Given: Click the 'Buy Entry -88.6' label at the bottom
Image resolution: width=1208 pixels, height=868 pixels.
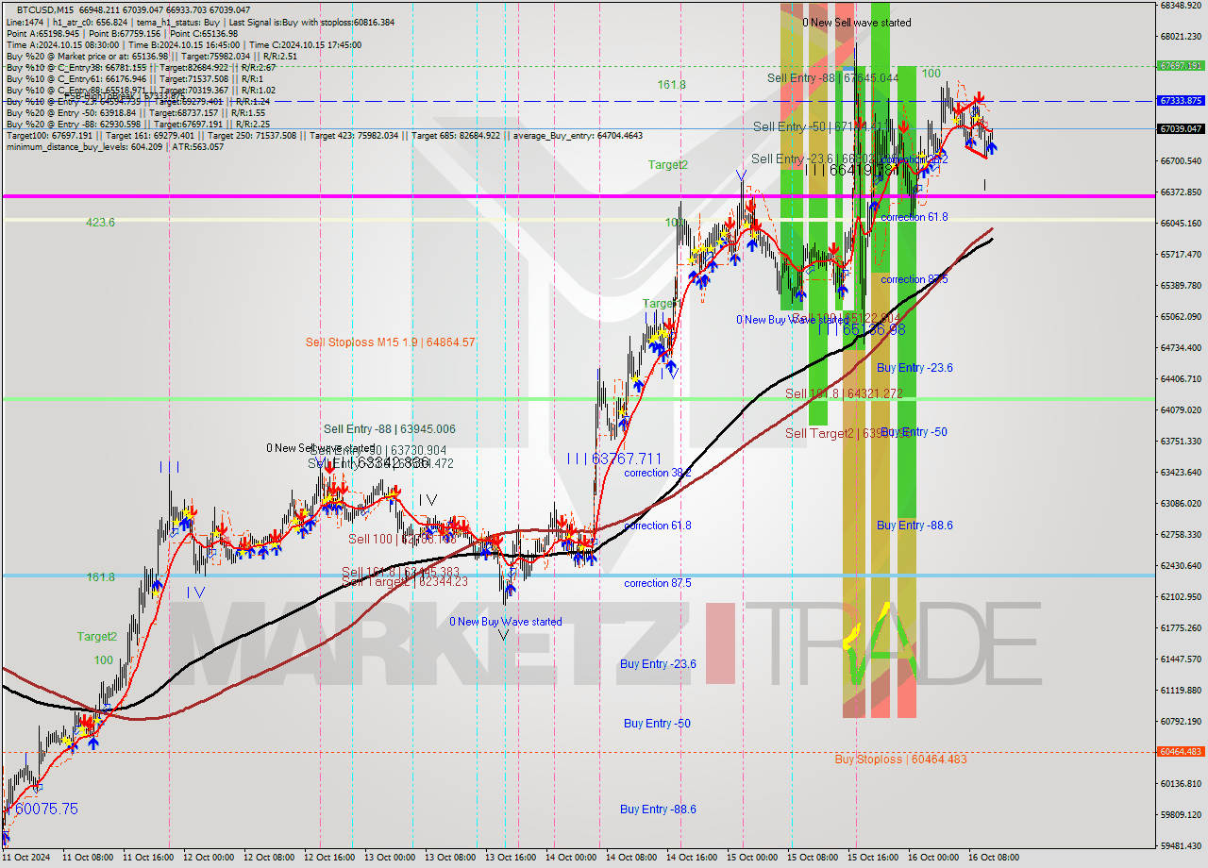Looking at the screenshot, I should (658, 810).
